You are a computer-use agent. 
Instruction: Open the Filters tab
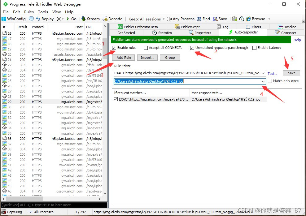click(253, 27)
